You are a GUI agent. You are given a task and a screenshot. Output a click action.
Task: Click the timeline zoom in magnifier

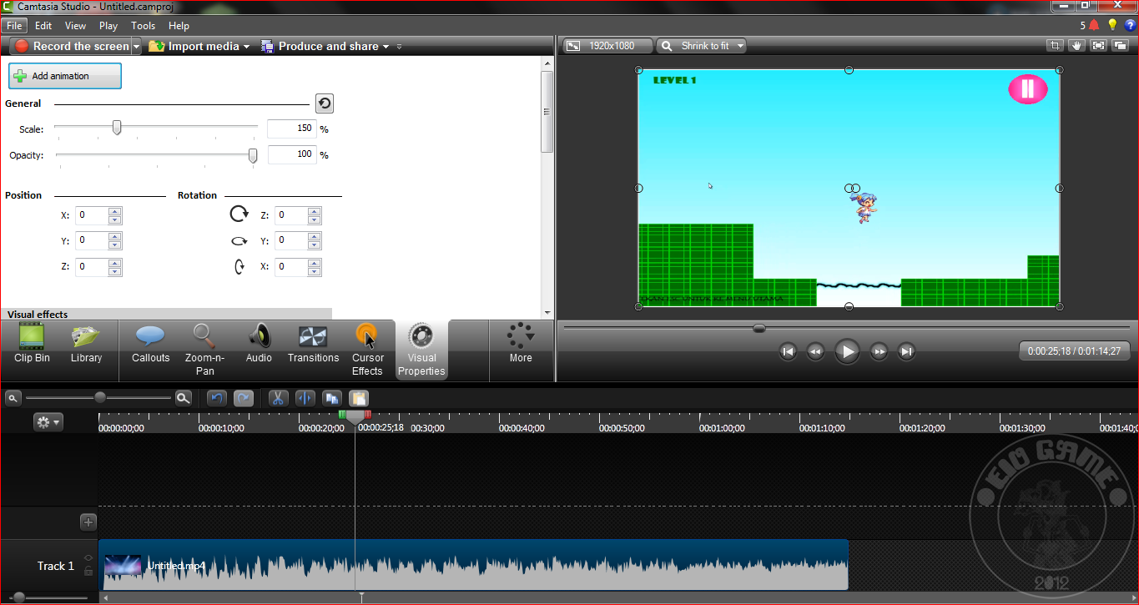184,399
